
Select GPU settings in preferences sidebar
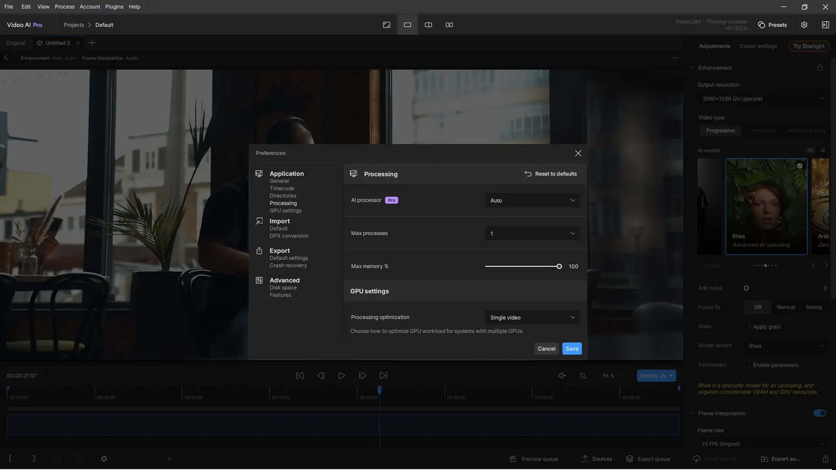[x=285, y=211]
